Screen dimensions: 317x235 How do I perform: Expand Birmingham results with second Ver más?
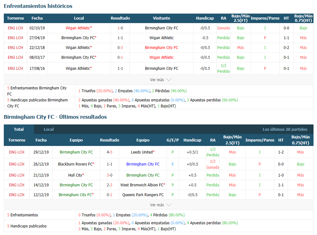click(x=161, y=205)
